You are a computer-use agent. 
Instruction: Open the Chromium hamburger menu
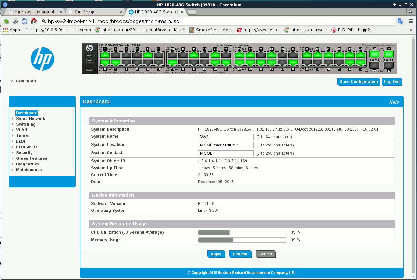411,21
